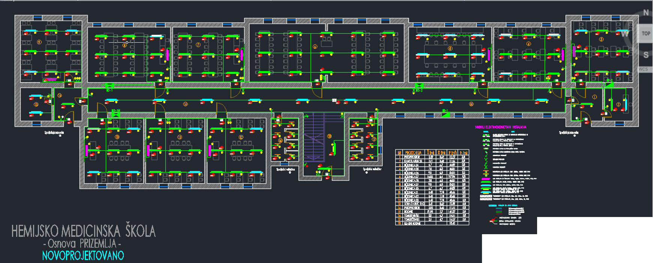Select the NOVOPROJEKTOVANO cyan text

coord(83,256)
